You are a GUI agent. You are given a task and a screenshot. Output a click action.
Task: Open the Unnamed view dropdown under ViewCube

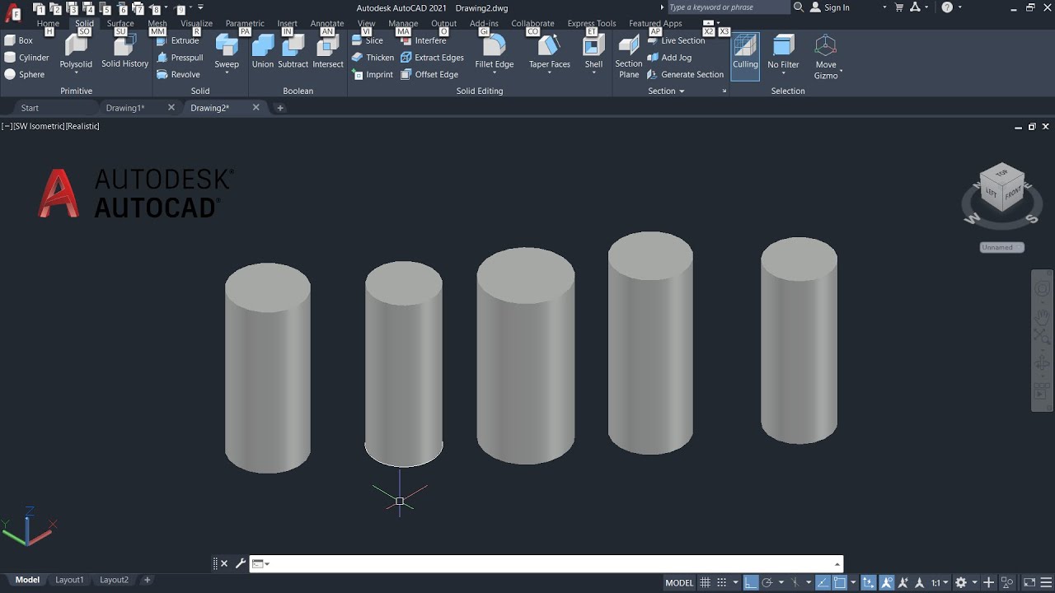[x=1002, y=247]
